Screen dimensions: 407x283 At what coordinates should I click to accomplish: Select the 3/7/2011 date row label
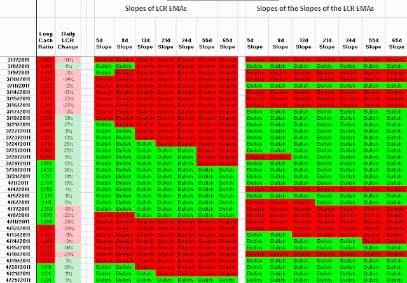pyautogui.click(x=18, y=60)
